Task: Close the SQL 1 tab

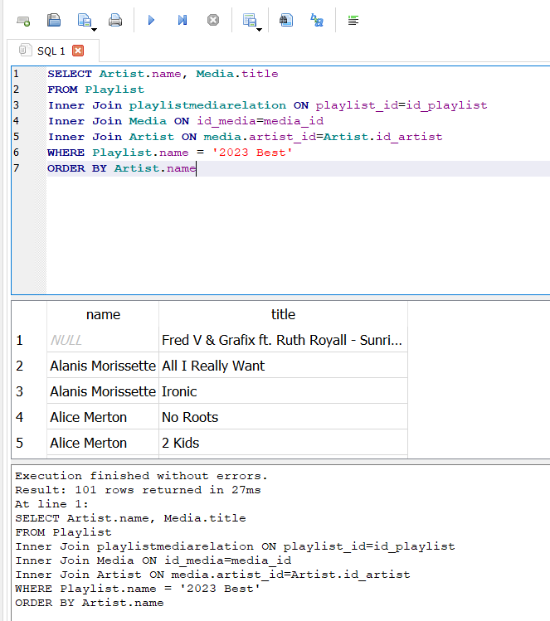Action: (80, 51)
